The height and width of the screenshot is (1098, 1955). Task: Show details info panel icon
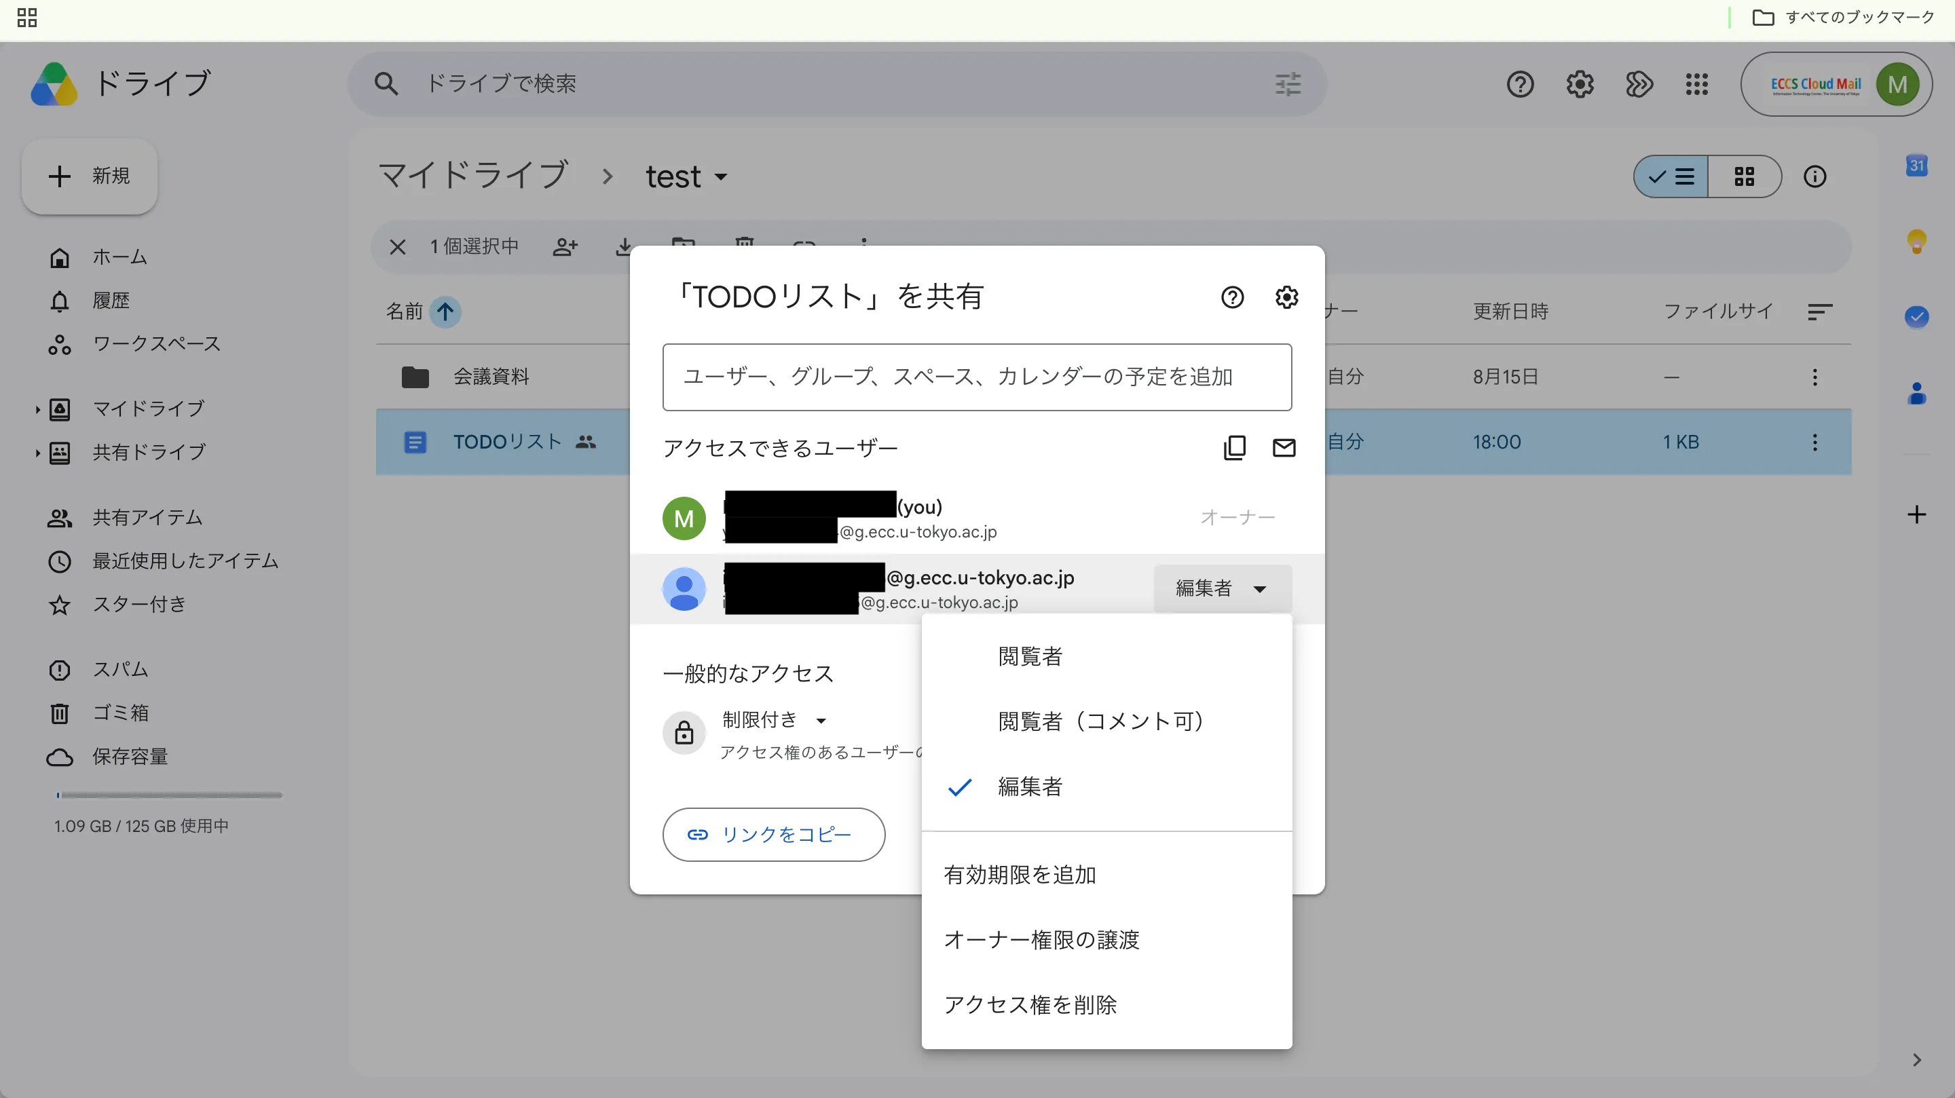[x=1814, y=177]
